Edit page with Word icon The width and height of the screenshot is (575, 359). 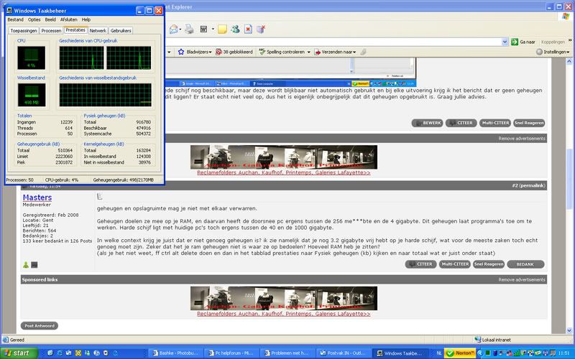pos(203,29)
